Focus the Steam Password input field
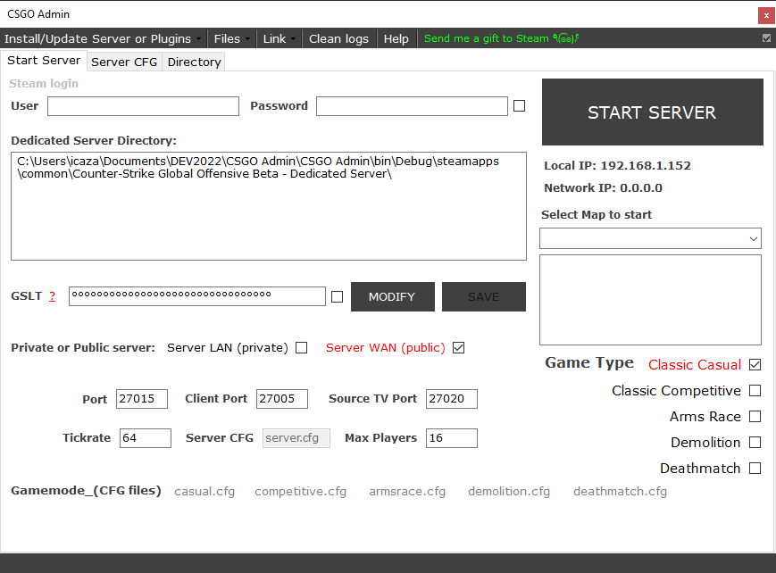This screenshot has width=776, height=573. click(x=412, y=106)
